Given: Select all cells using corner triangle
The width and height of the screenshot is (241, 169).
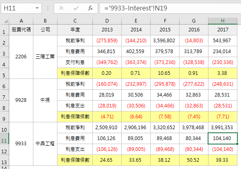Looking at the screenshot, I should pyautogui.click(x=6, y=21).
